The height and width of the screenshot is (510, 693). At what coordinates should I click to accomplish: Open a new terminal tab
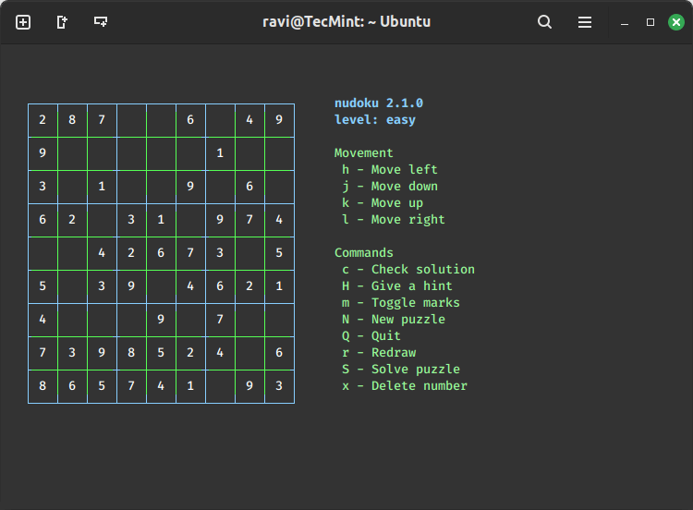23,22
